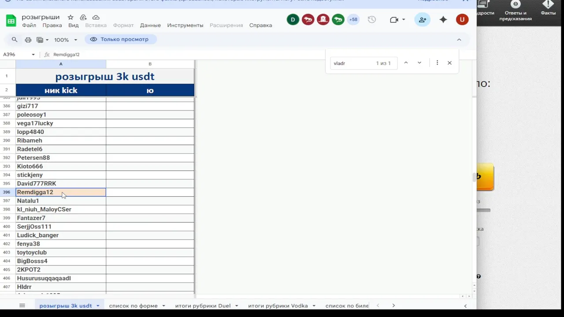
Task: Click the share person-plus button
Action: pyautogui.click(x=423, y=19)
